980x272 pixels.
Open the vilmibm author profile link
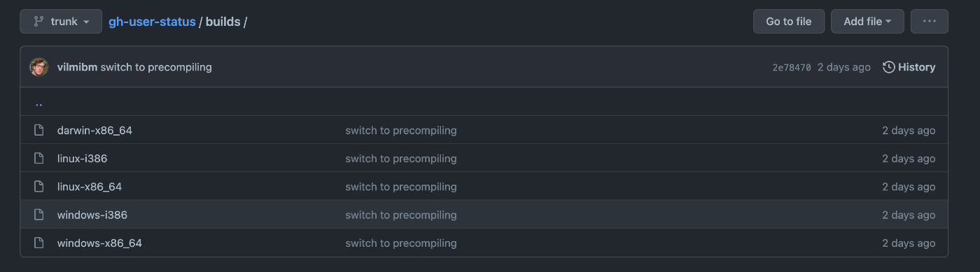pyautogui.click(x=77, y=67)
